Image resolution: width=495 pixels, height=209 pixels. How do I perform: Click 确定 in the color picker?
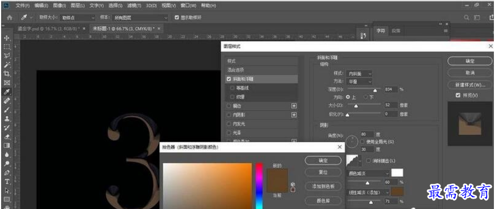coord(323,160)
